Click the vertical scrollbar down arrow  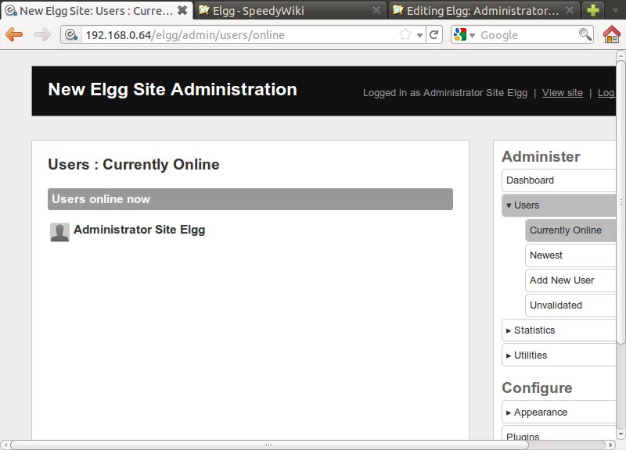(621, 434)
